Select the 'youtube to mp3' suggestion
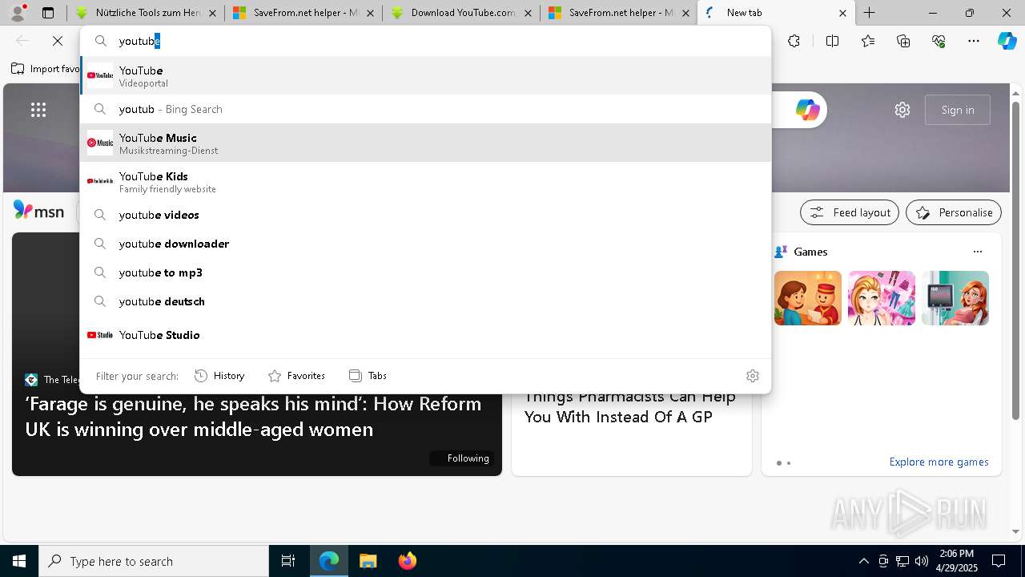The width and height of the screenshot is (1025, 577). point(425,272)
